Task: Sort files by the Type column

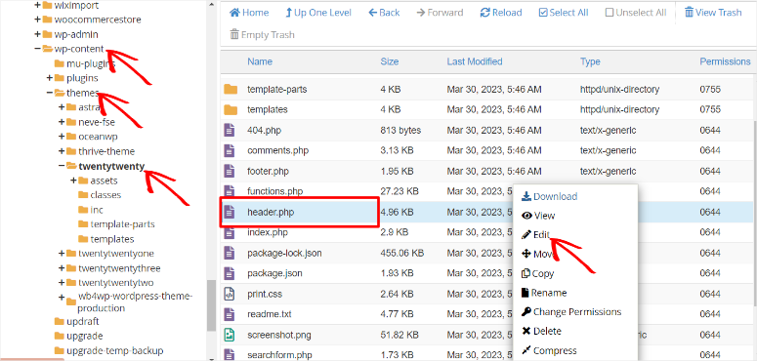Action: click(x=590, y=61)
